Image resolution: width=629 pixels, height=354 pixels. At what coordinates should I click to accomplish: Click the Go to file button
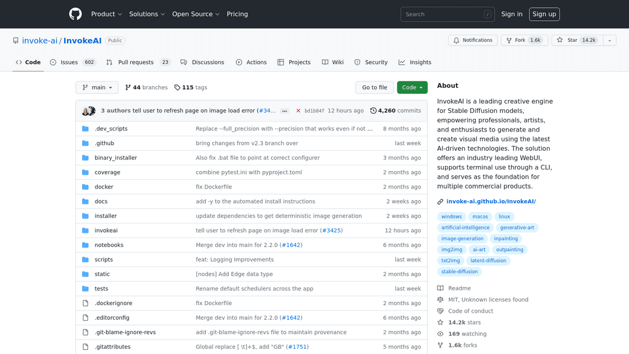click(x=374, y=87)
